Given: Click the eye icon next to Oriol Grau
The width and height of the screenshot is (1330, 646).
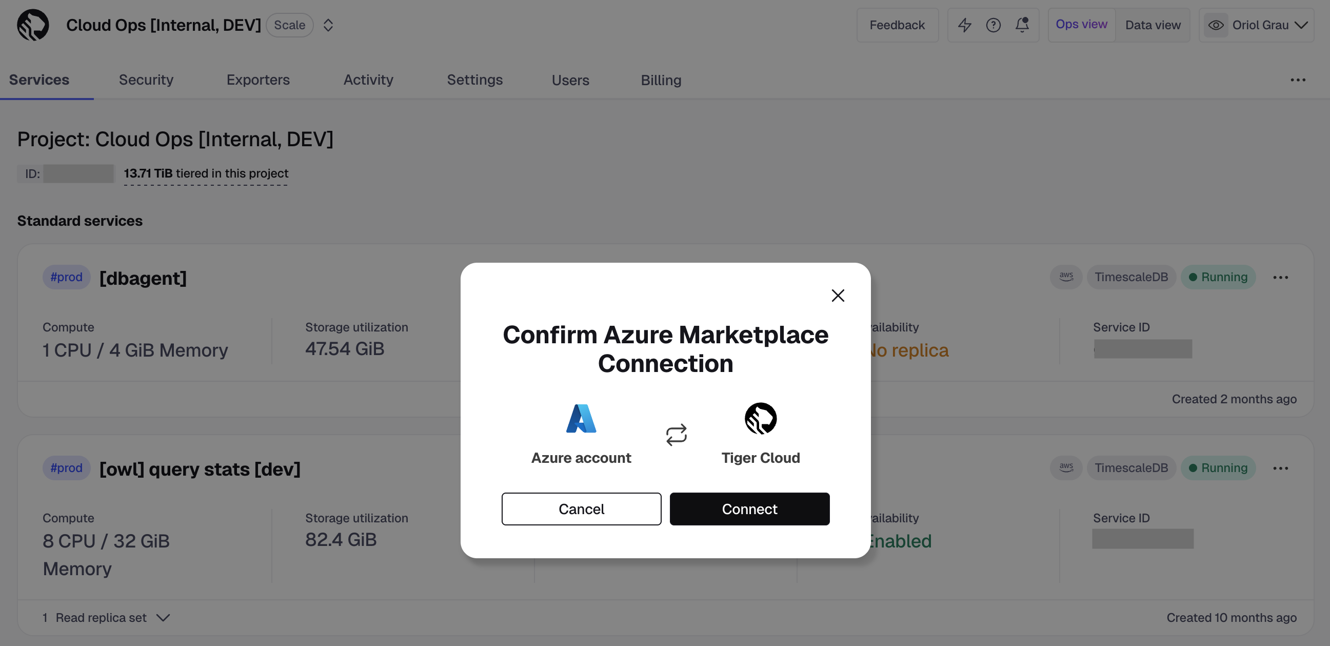Looking at the screenshot, I should 1216,25.
